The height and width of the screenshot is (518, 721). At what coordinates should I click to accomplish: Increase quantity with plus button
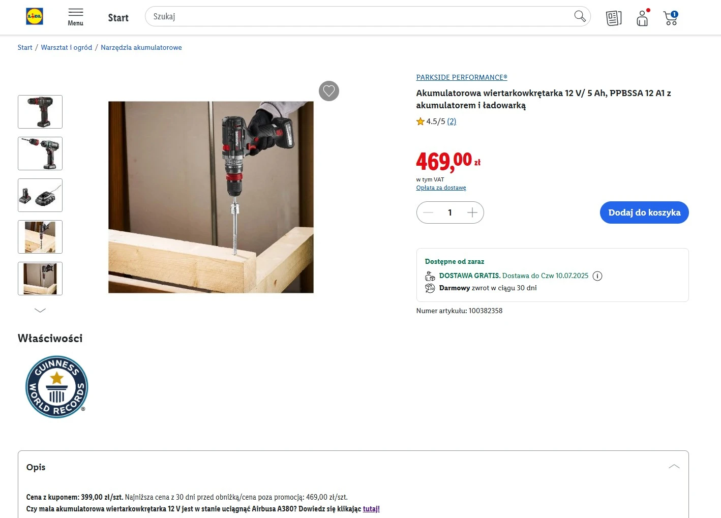coord(472,212)
